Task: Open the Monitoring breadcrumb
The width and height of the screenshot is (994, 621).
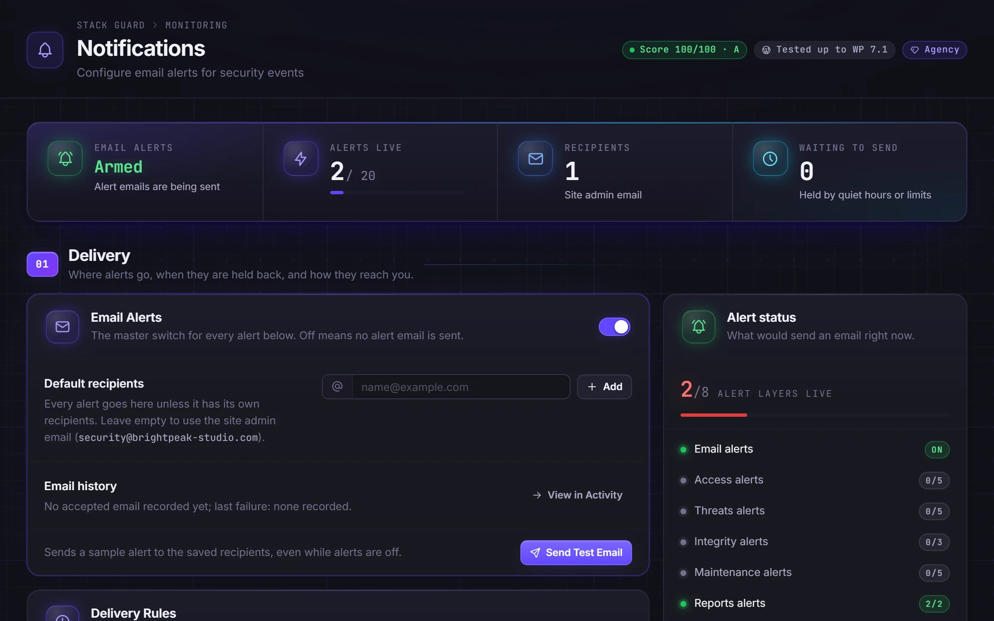Action: point(196,25)
